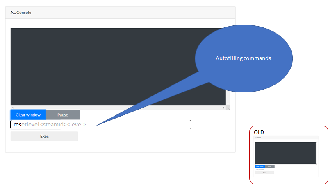Click the Console header title
Viewport: 328px width, 184px height.
pos(24,13)
